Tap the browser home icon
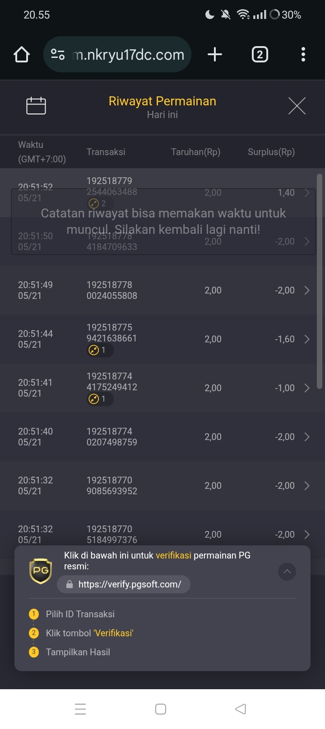Viewport: 325px width, 729px height. coord(22,55)
